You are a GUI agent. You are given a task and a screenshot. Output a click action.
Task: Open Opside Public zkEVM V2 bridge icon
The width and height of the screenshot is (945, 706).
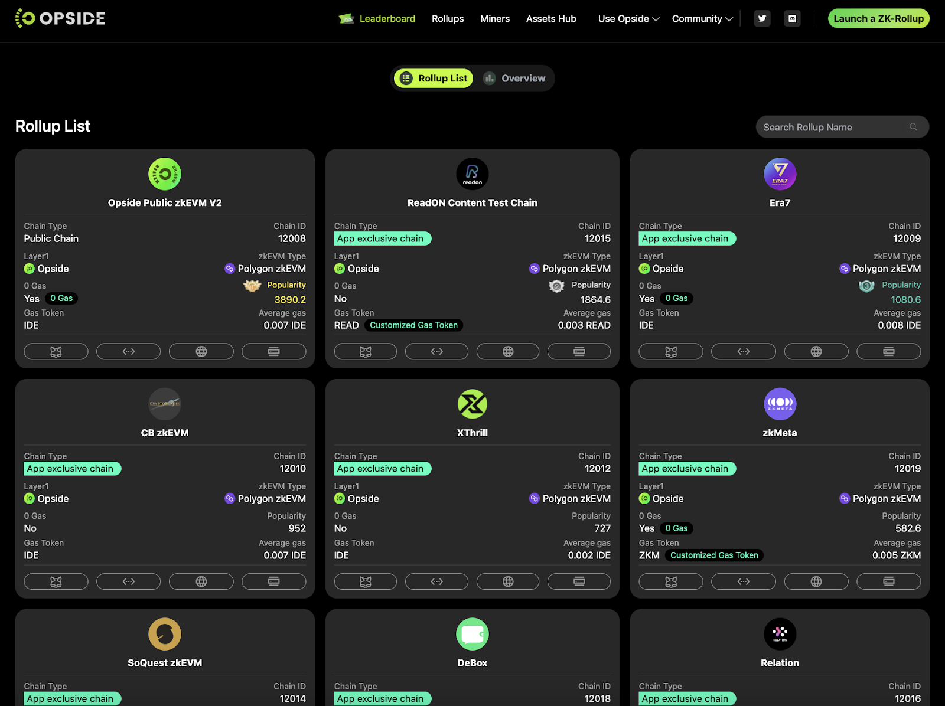click(x=129, y=351)
